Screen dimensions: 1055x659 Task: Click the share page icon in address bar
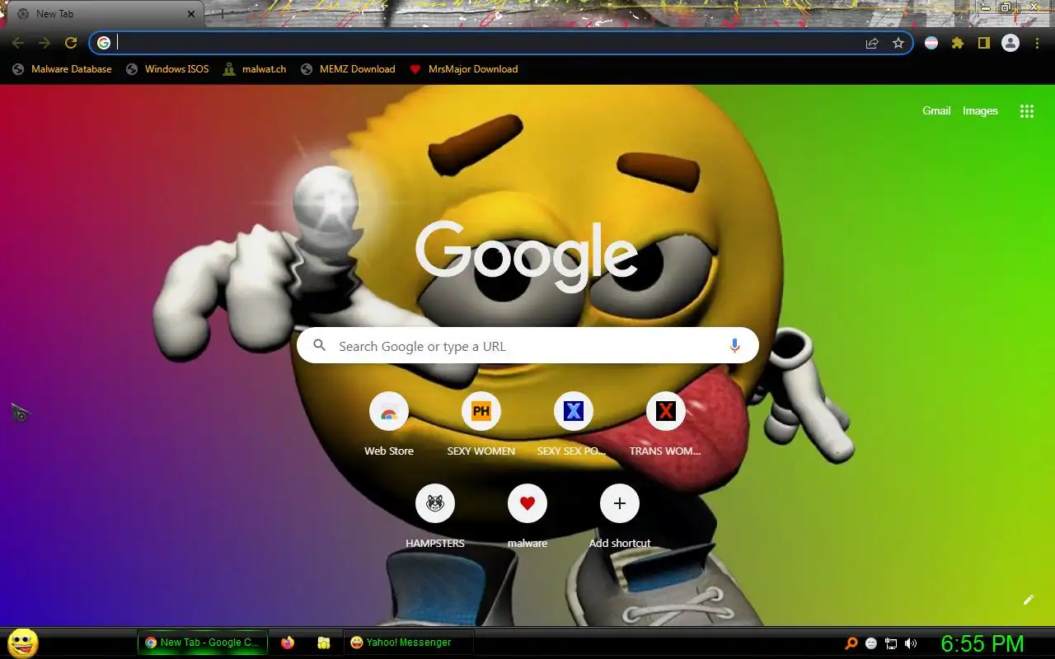[872, 43]
